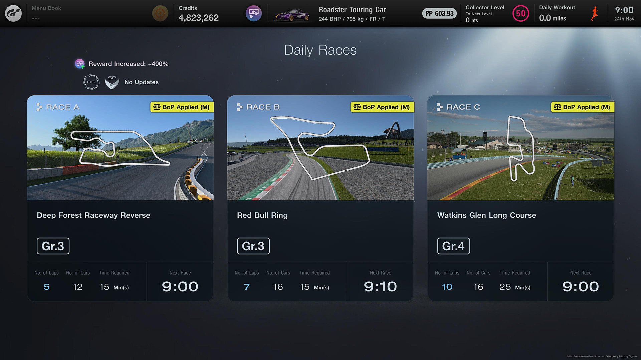Expand Race B Red Bull Ring details

320,198
